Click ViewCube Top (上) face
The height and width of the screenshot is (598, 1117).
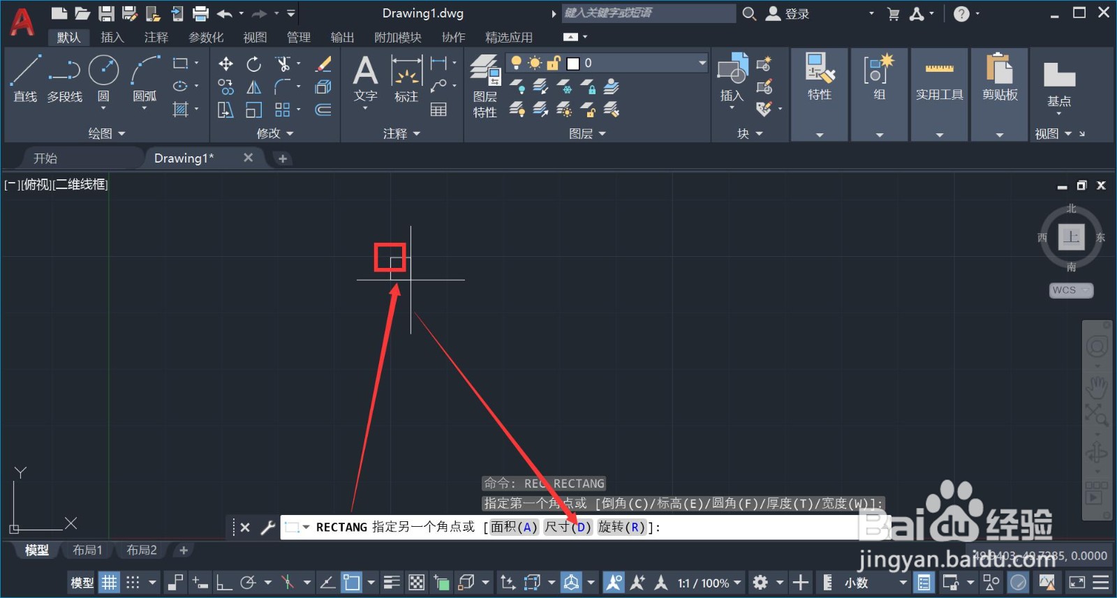[1071, 237]
